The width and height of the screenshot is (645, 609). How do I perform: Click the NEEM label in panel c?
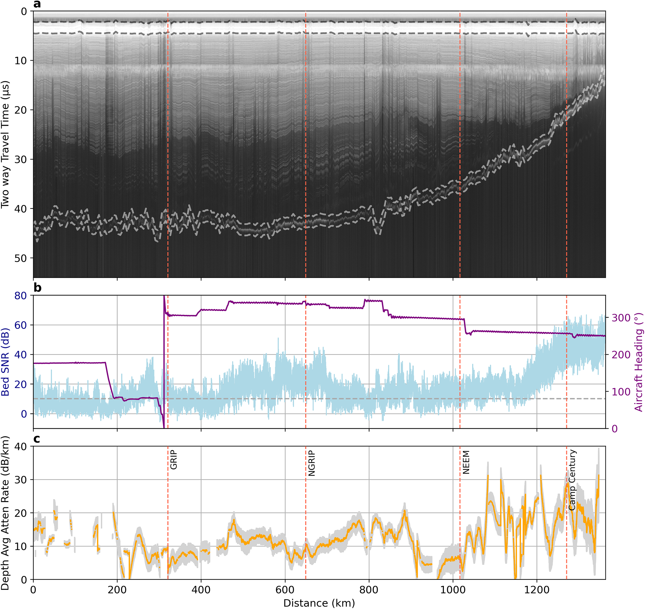[466, 462]
